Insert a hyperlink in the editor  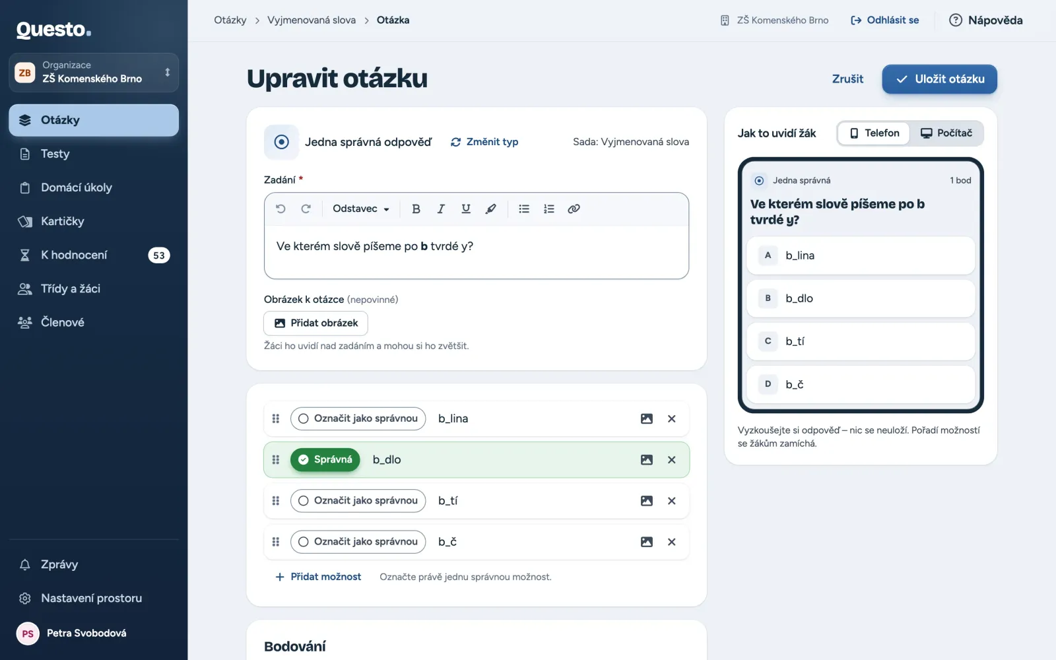pyautogui.click(x=574, y=209)
